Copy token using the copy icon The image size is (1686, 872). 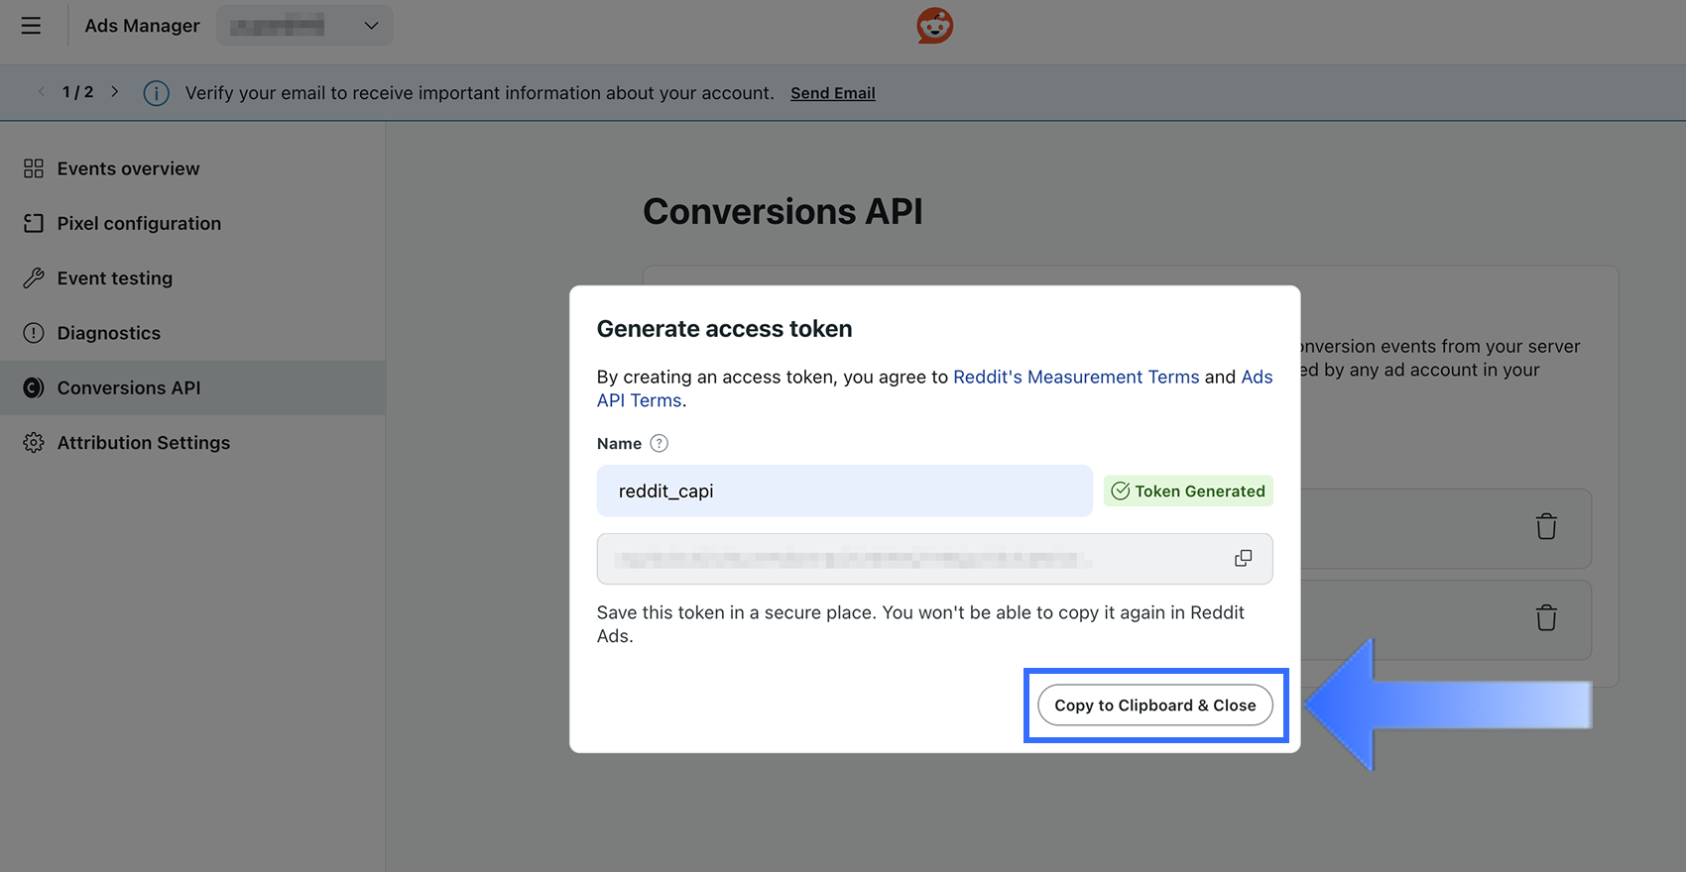click(x=1243, y=559)
